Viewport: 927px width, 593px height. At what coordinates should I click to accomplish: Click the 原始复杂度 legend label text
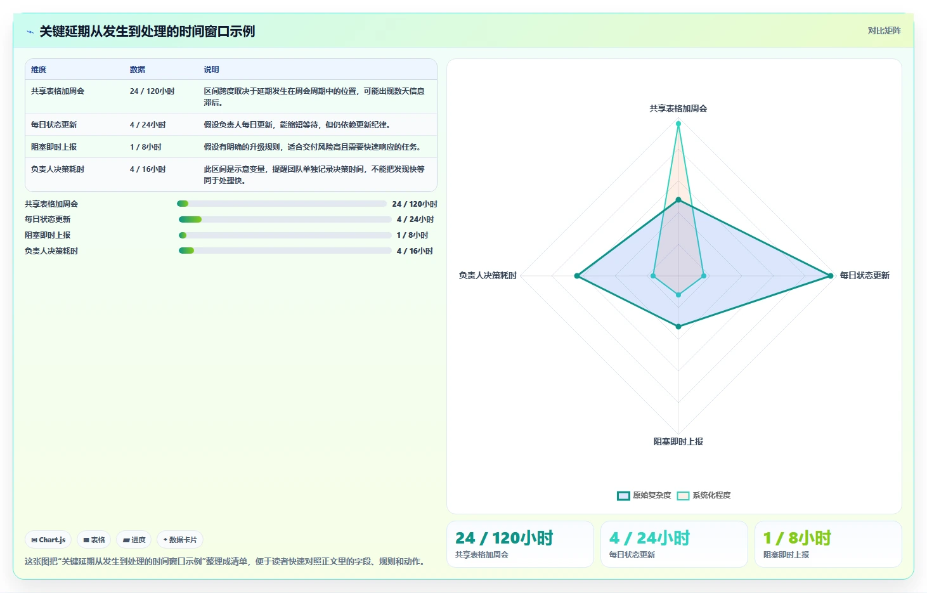[652, 495]
